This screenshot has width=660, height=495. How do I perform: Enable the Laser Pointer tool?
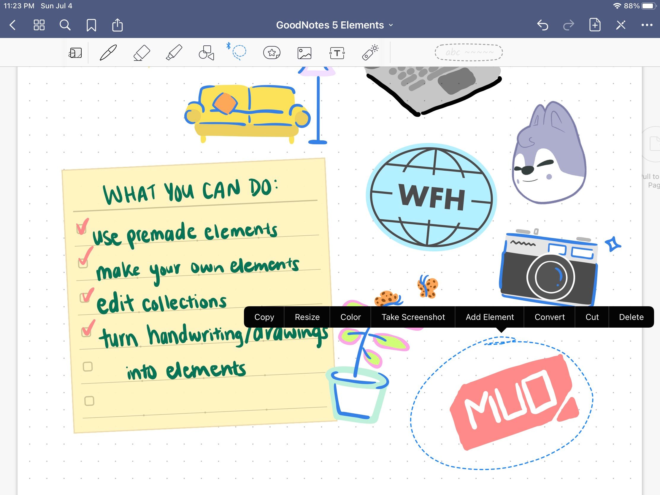point(370,52)
